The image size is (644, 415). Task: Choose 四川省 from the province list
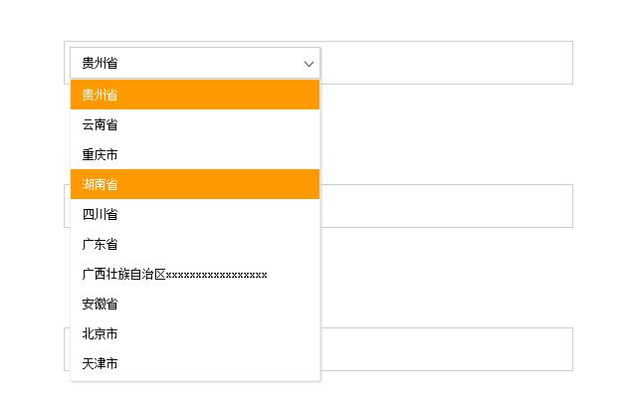coord(195,214)
